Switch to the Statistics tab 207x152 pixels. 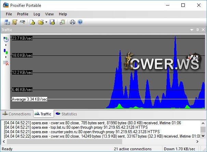click(66, 114)
